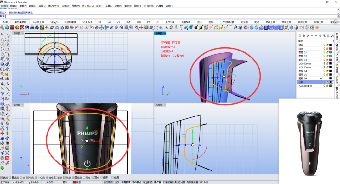The height and width of the screenshot is (184, 340).
Task: Click the black-and-yellow square toolbar icon
Action: click(x=201, y=27)
